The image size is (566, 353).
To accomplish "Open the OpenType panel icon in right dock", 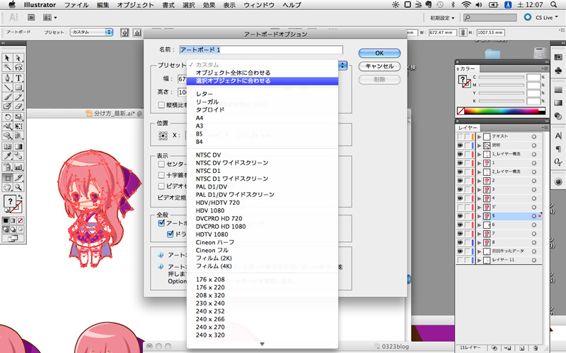I will tap(558, 162).
